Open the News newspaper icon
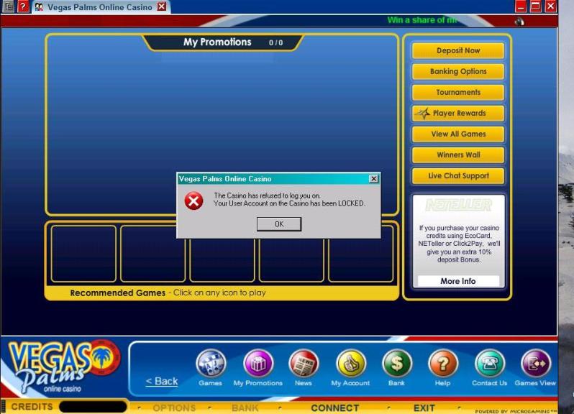This screenshot has width=574, height=414. tap(304, 363)
